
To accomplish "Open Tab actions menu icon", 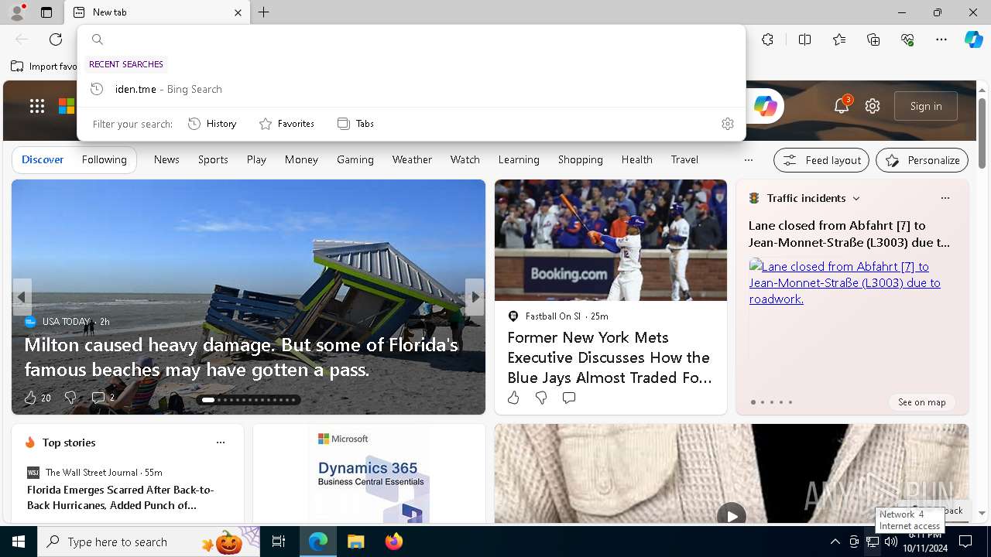I will click(46, 12).
